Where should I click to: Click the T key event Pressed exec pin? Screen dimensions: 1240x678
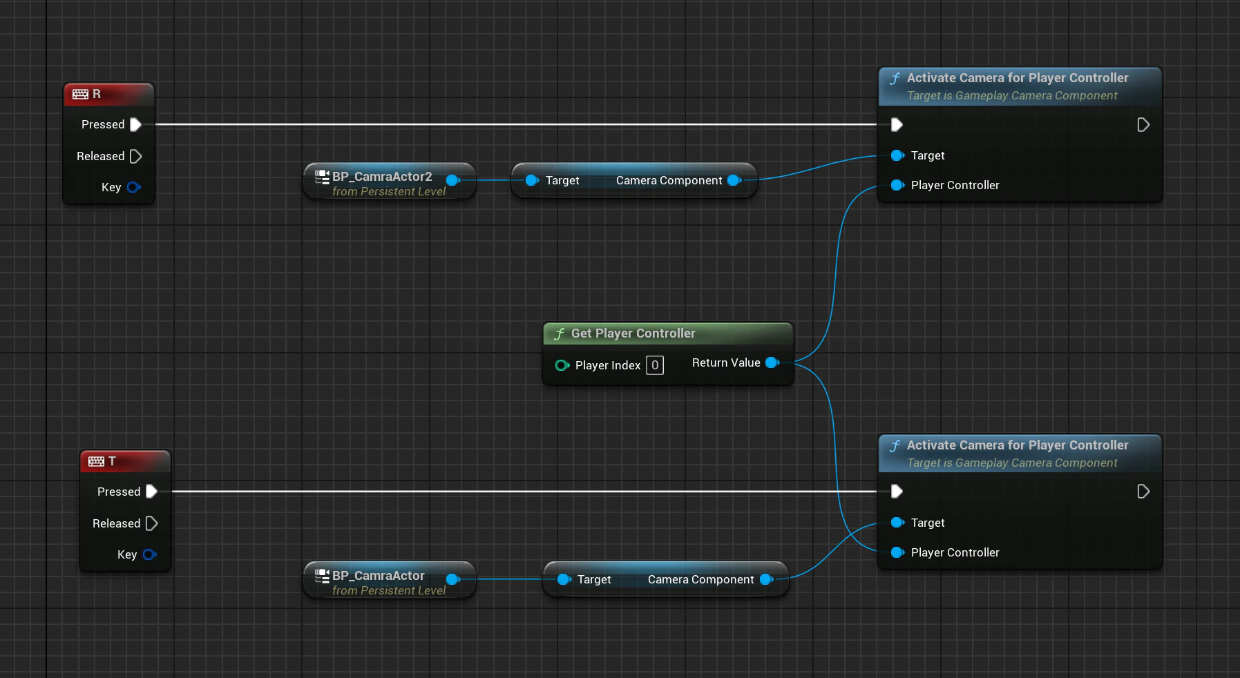click(152, 492)
